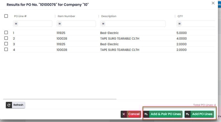Select checkbox for PO line 2
Screen dimensions: 221x122
tap(6, 38)
